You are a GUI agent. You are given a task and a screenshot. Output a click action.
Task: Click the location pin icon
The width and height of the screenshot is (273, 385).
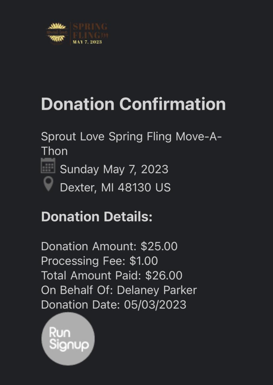(48, 184)
